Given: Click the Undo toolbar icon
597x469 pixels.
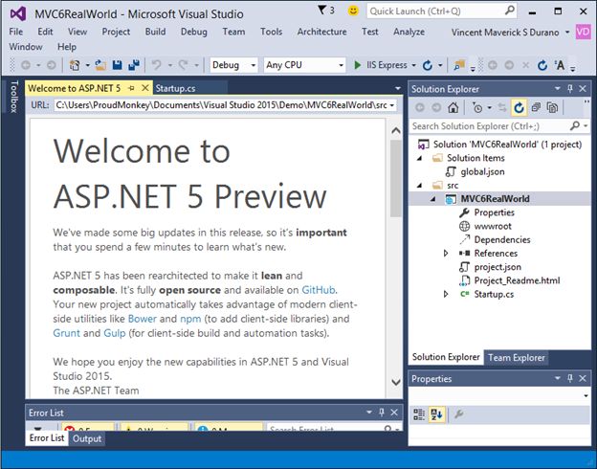Looking at the screenshot, I should [x=157, y=65].
